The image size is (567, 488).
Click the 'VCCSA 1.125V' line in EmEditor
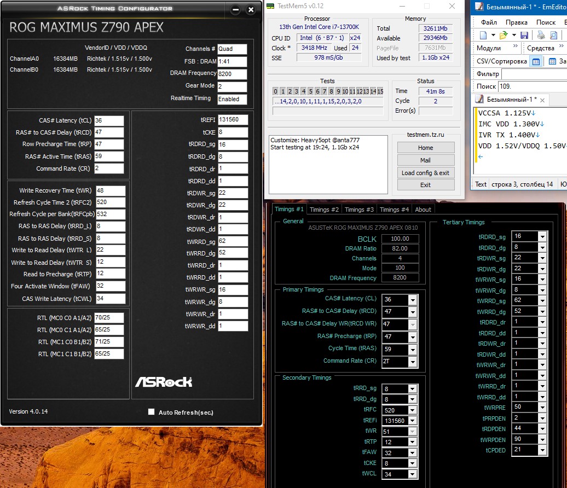(x=507, y=113)
